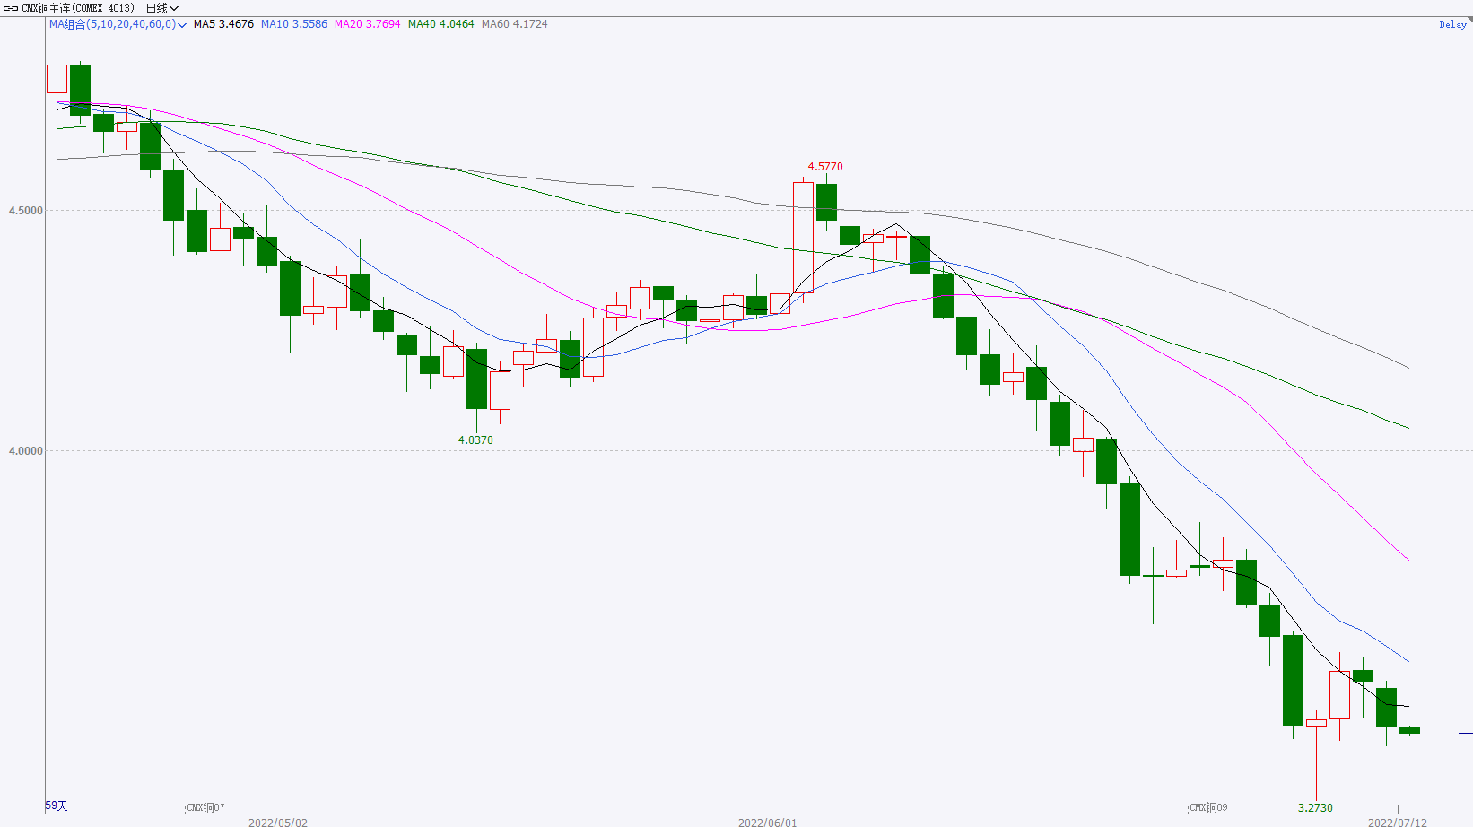Screen dimensions: 1473x827
Task: Click the link icon beside CMX铜主连
Action: [11, 8]
